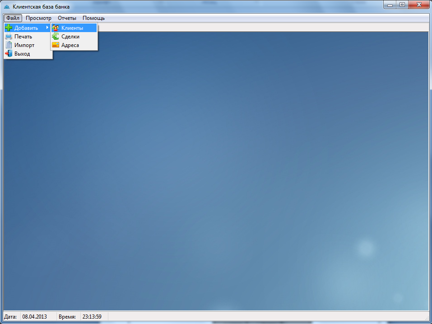Click the submenu arrow next to Добавить
This screenshot has width=432, height=324.
47,28
